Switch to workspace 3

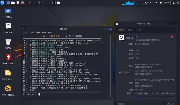pos(44,3)
